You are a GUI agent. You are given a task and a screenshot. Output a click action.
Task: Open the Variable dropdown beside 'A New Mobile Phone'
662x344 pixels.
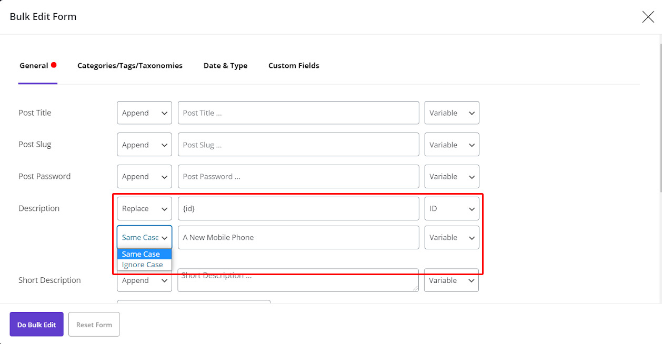pyautogui.click(x=452, y=237)
